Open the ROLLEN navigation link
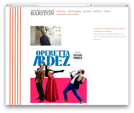The height and width of the screenshot is (113, 134). pos(87,11)
